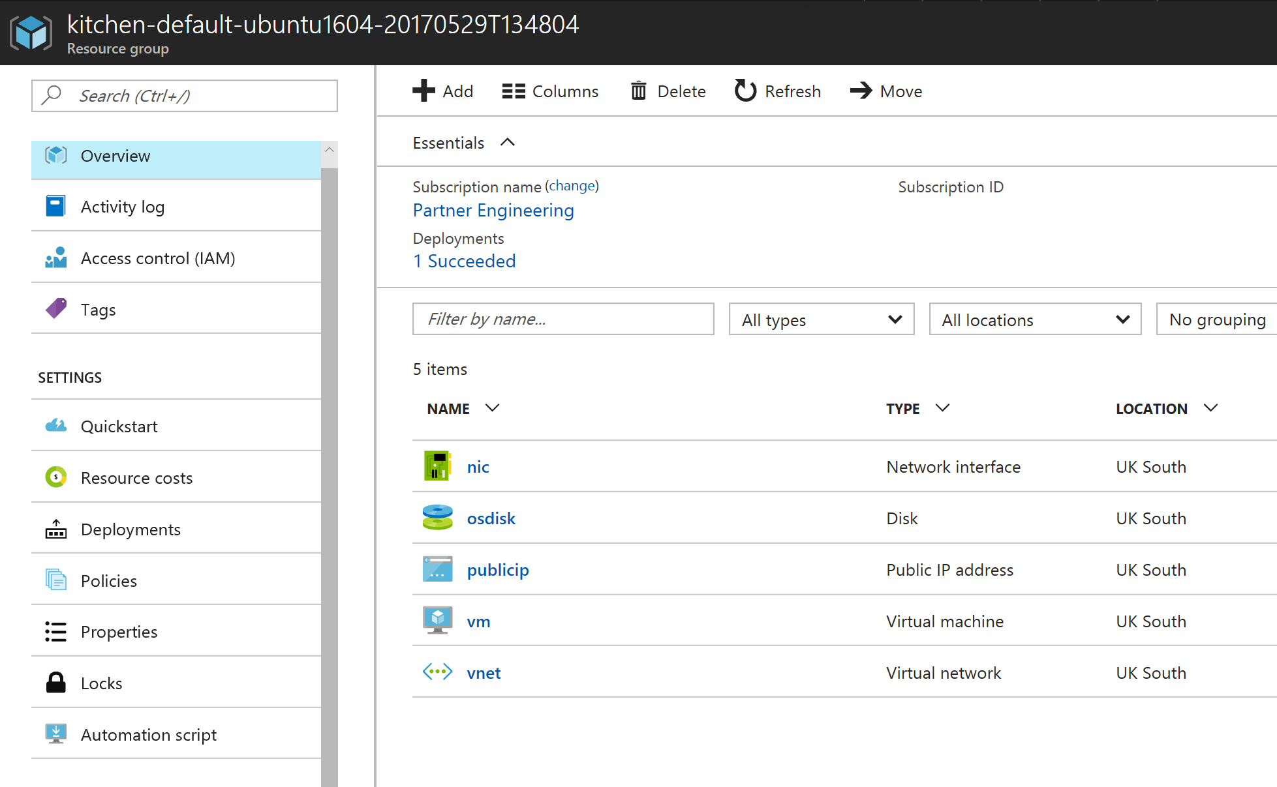This screenshot has width=1277, height=787.
Task: Open Access control (IAM) menu item
Action: pos(158,258)
